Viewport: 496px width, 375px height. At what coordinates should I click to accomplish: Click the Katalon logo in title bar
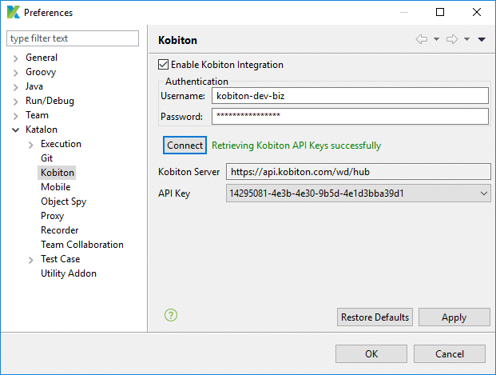coord(13,12)
